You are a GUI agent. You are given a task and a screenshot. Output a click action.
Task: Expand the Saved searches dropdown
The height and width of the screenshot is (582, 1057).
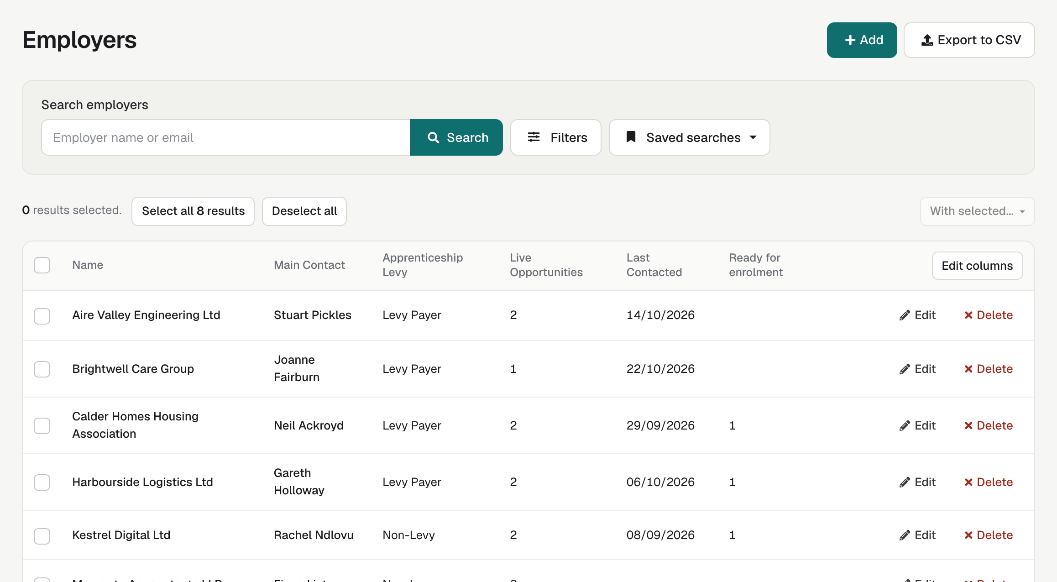pyautogui.click(x=690, y=137)
